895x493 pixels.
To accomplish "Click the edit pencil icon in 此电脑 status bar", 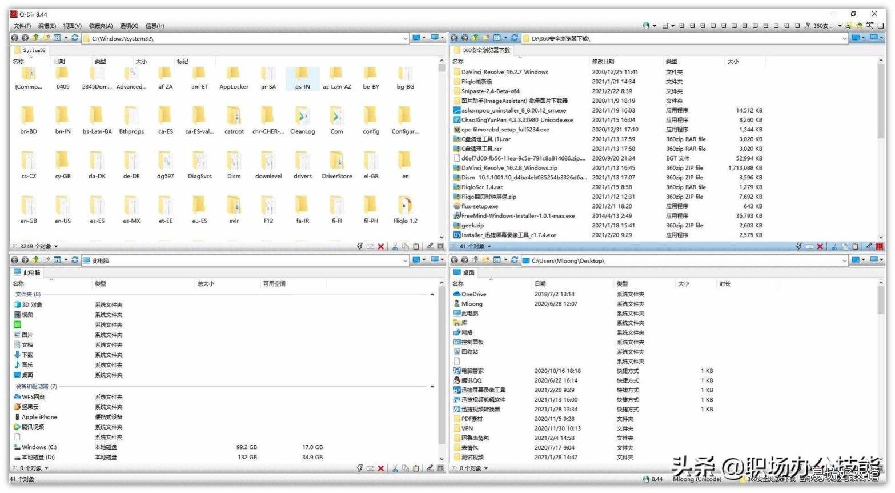I will [x=430, y=468].
